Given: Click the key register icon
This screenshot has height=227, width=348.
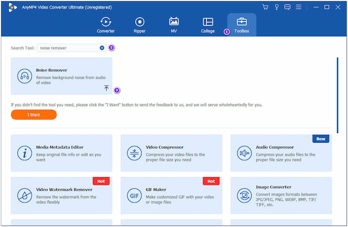Looking at the screenshot, I should tap(277, 7).
